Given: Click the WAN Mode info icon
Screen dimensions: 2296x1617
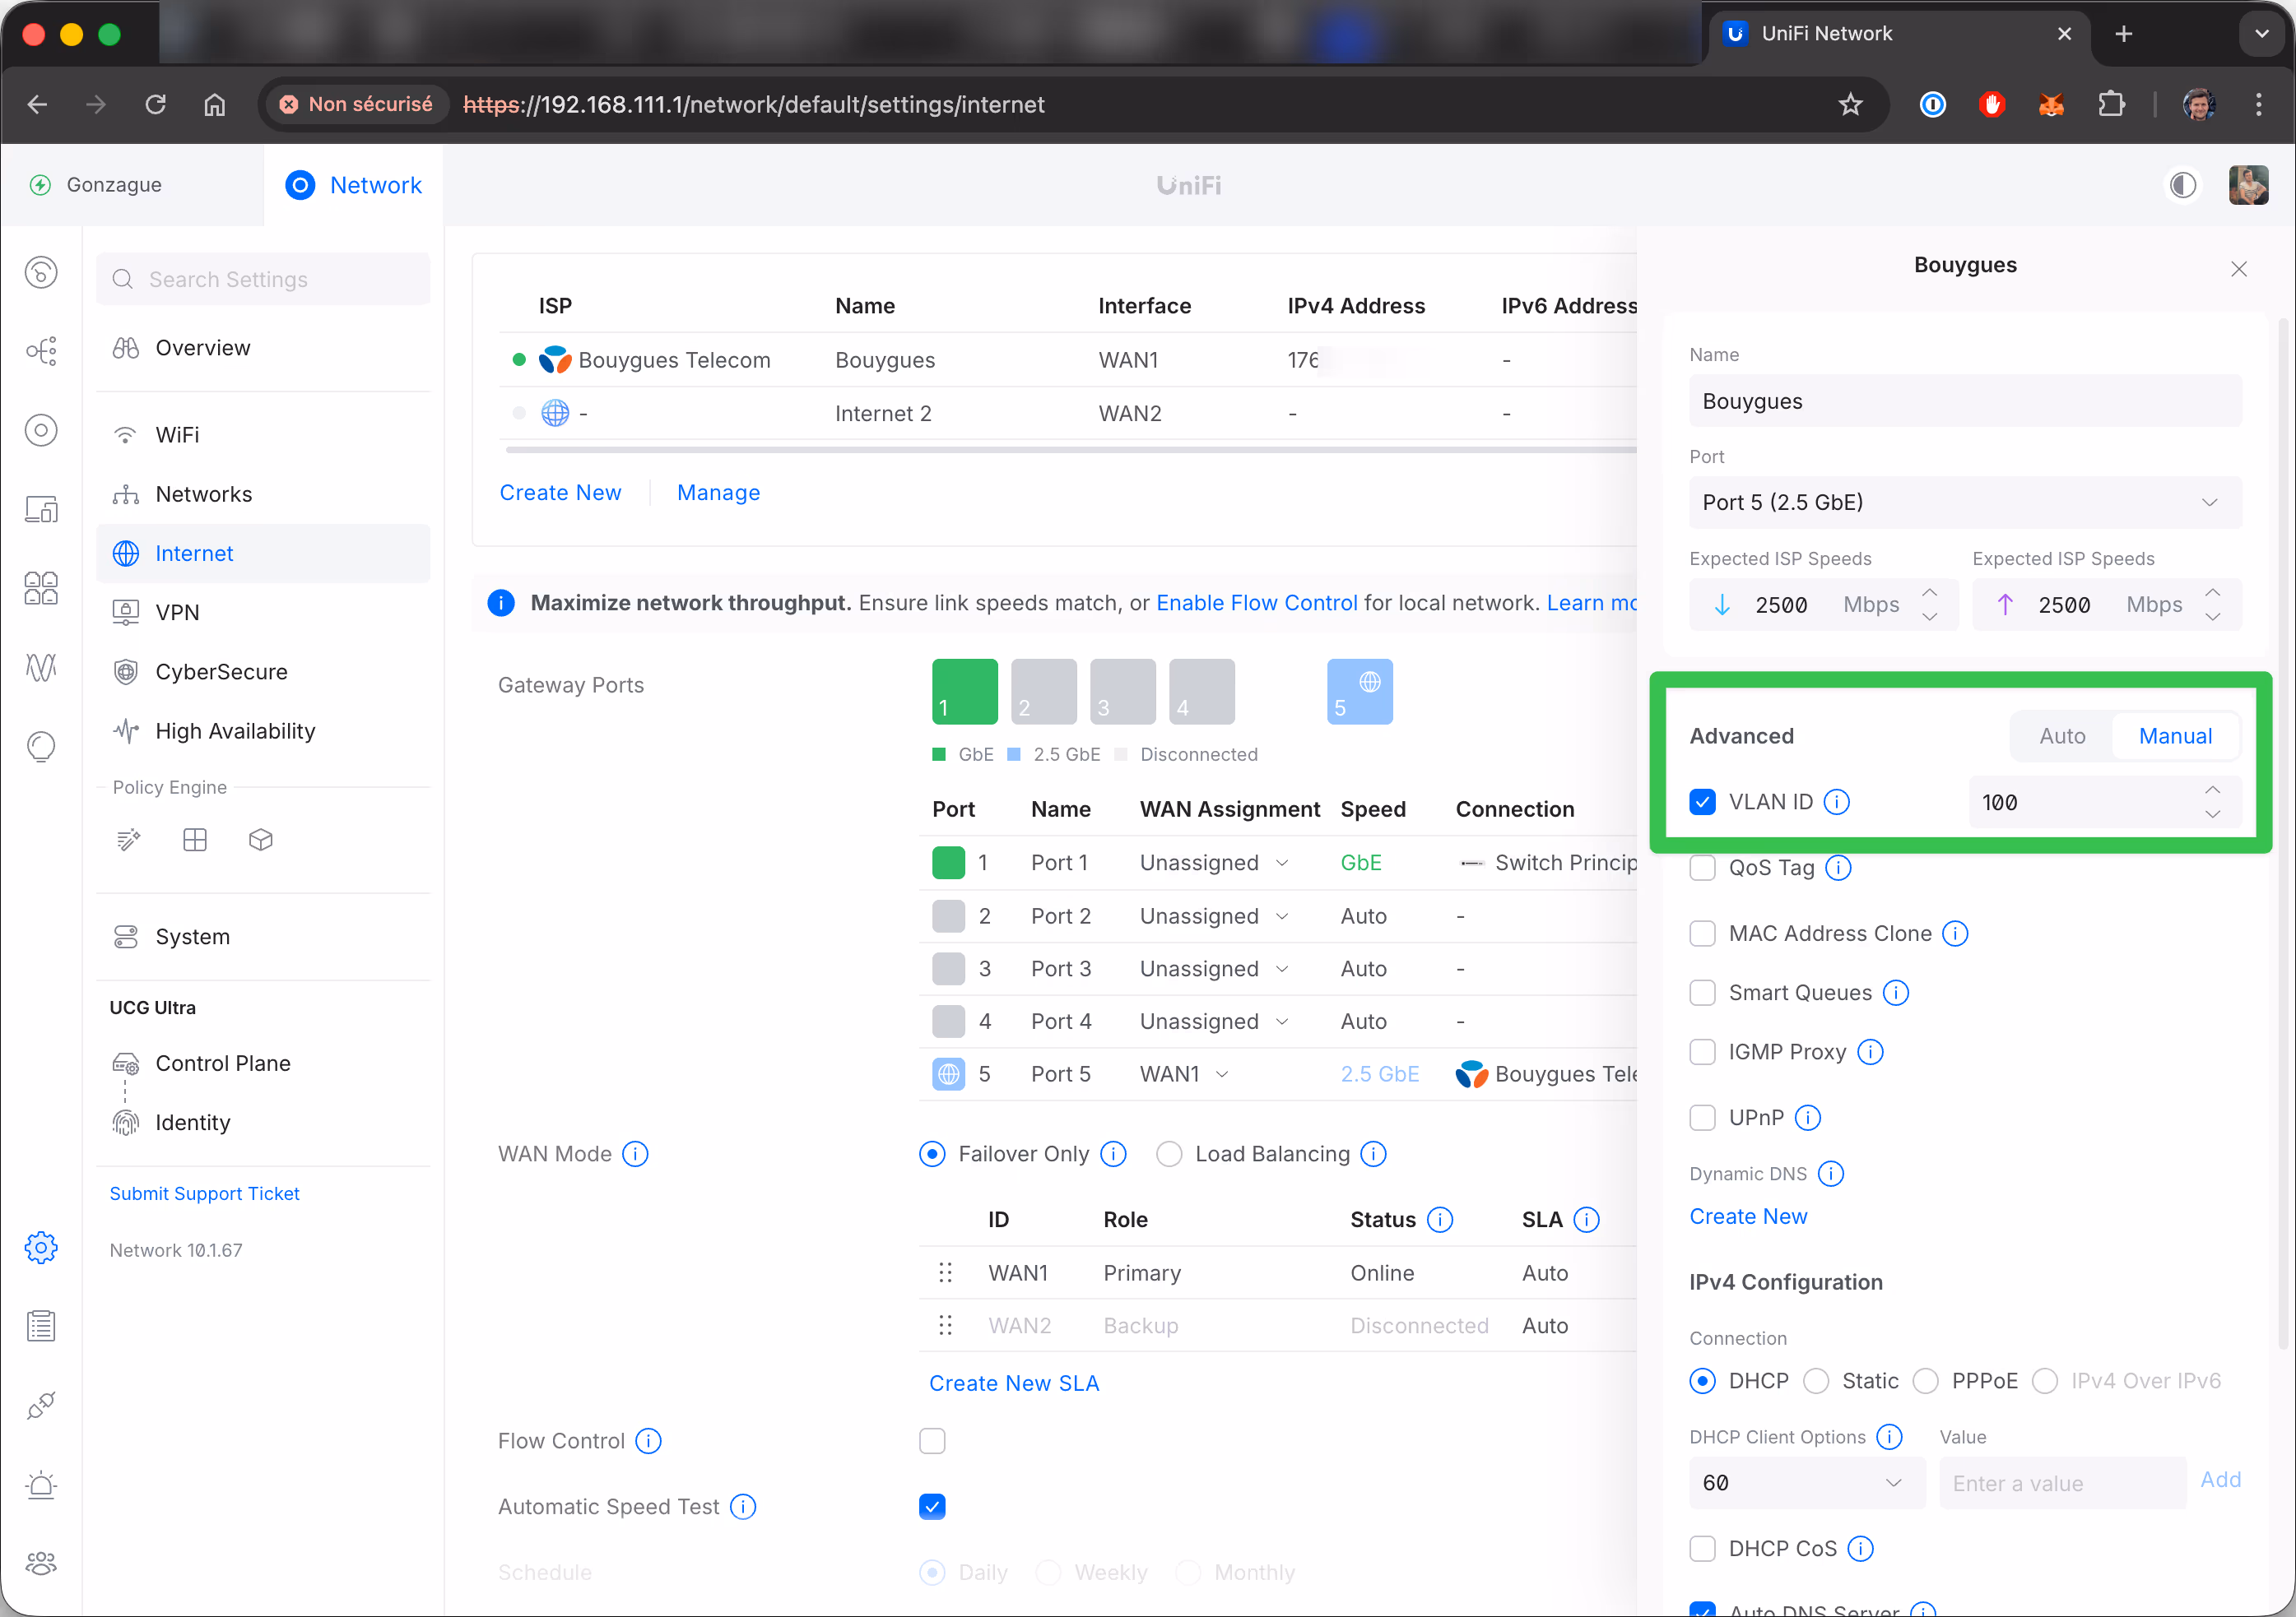Looking at the screenshot, I should 635,1153.
